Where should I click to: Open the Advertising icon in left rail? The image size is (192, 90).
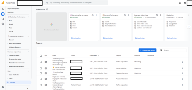(x=3, y=24)
